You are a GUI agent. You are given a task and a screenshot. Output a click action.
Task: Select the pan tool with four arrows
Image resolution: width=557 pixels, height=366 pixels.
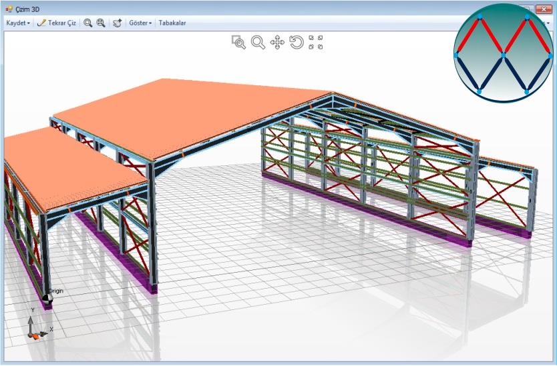tap(277, 43)
